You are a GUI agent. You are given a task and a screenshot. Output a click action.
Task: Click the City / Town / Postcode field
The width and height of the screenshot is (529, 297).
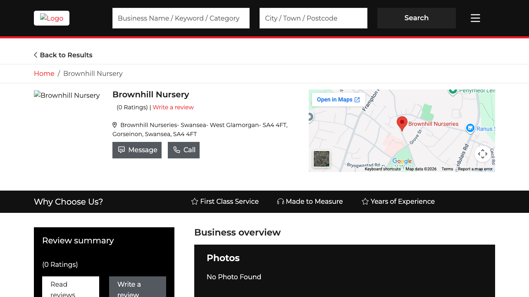coord(313,18)
